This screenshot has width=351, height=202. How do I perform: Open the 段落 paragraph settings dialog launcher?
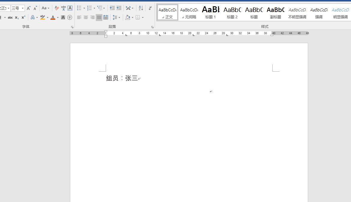click(x=152, y=27)
